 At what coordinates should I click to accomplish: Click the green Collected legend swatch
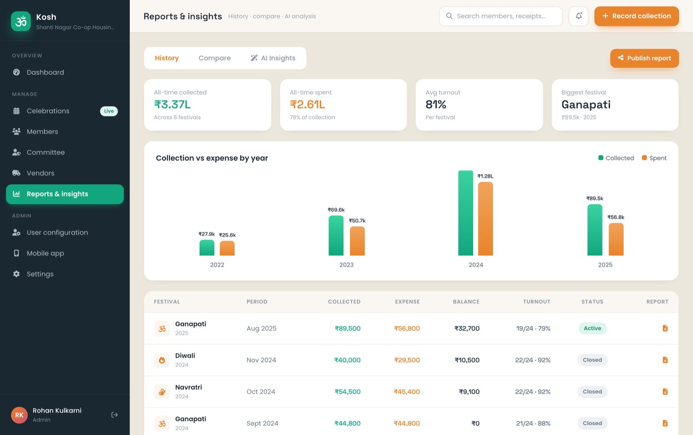coord(601,158)
